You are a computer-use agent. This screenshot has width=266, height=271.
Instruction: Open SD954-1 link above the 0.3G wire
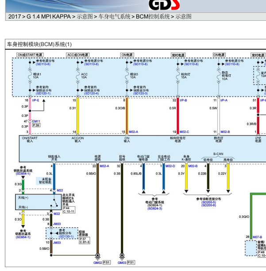pos(23,174)
